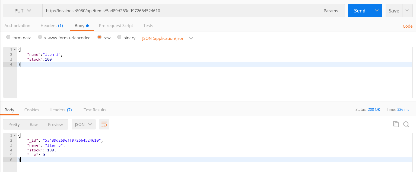
Task: Open the Send options arrow
Action: [x=377, y=11]
